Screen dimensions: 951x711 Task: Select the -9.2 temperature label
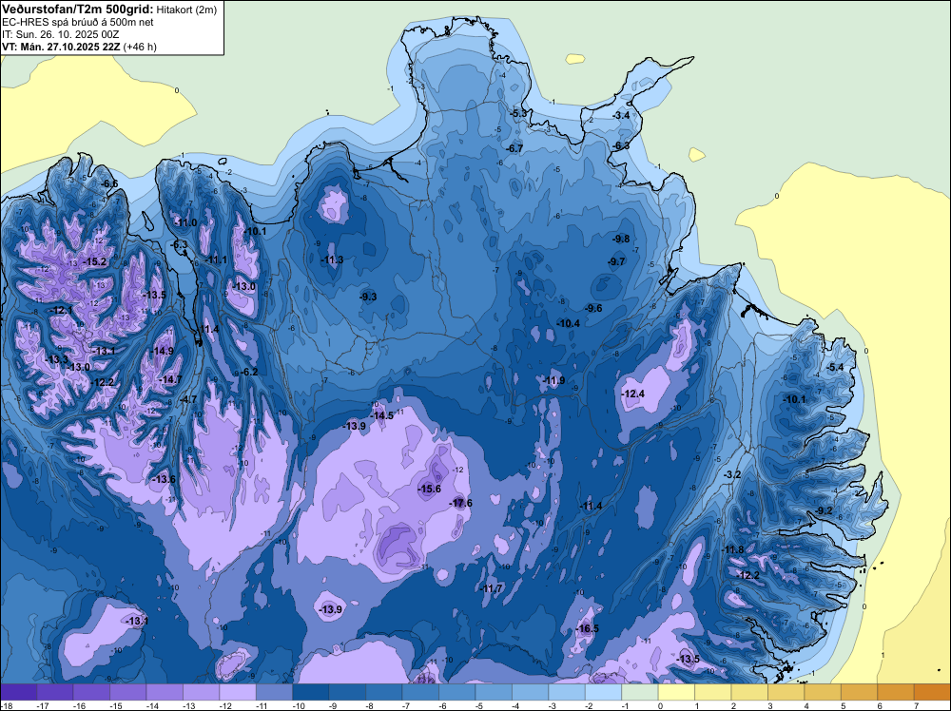point(825,511)
